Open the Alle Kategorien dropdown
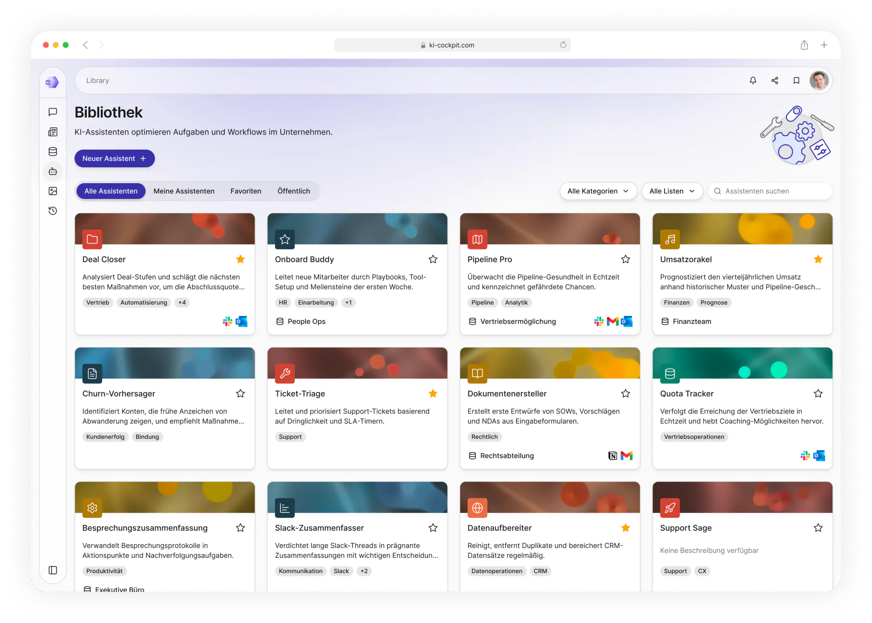This screenshot has height=623, width=872. [x=598, y=191]
